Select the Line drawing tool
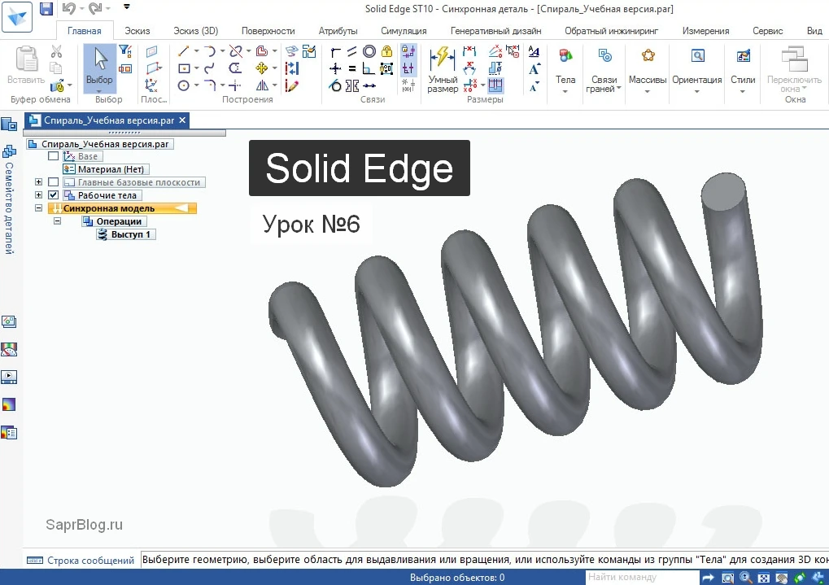This screenshot has height=585, width=829. (x=184, y=51)
